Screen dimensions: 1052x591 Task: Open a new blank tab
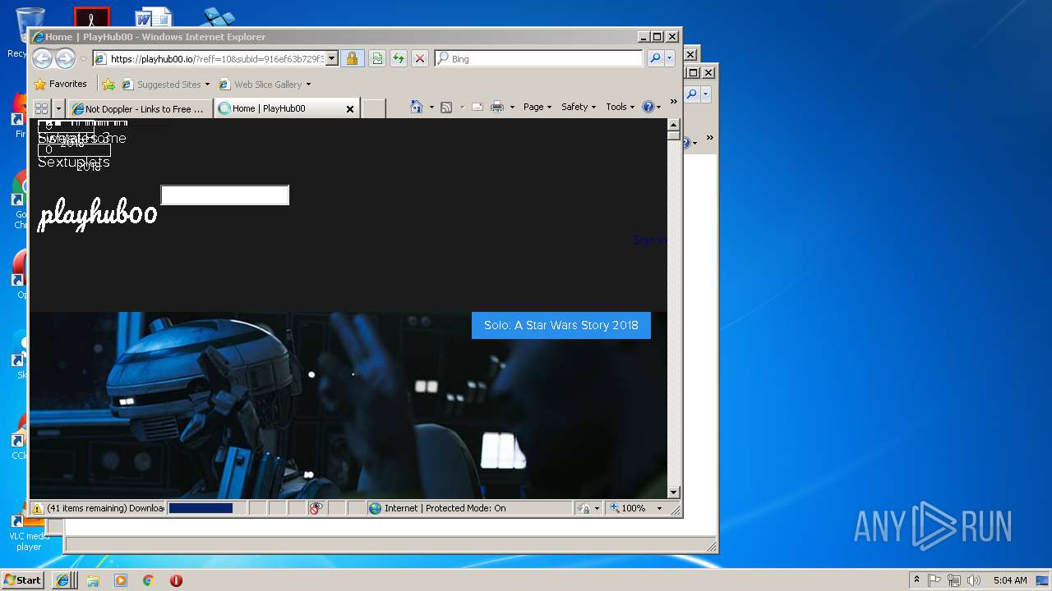click(x=374, y=108)
